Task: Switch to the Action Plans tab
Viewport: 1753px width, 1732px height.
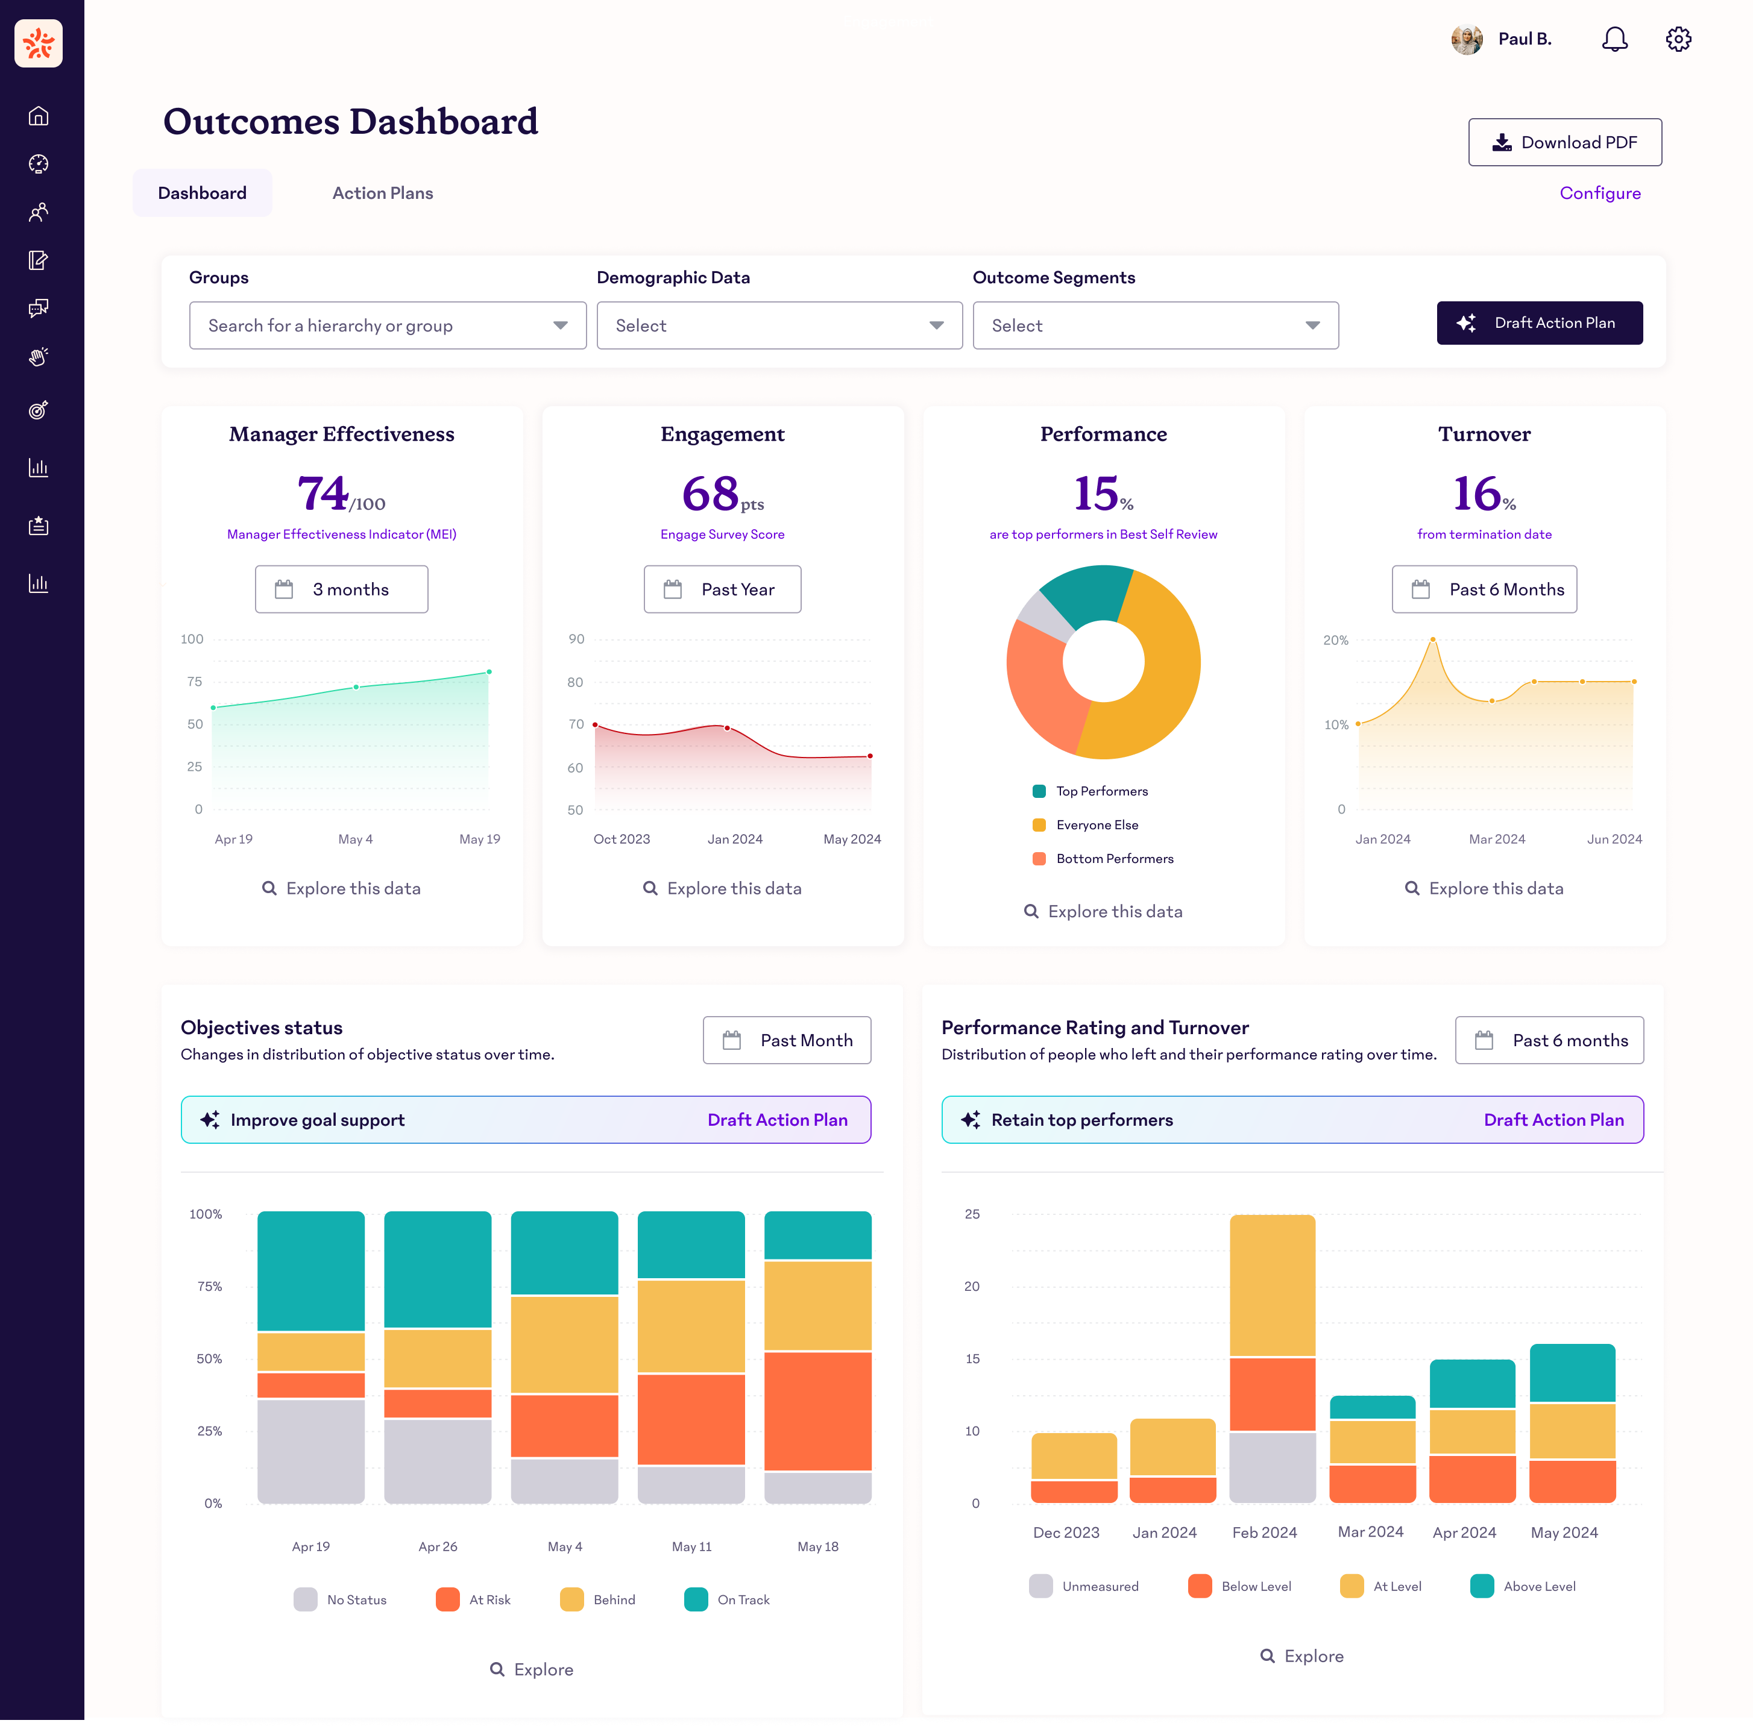Action: coord(382,193)
